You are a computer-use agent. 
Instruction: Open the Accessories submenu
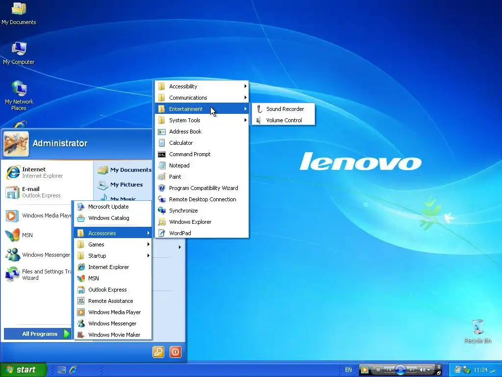click(x=113, y=233)
